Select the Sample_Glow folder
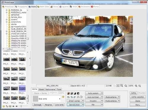The height and width of the screenshot is (110, 148). (17, 17)
